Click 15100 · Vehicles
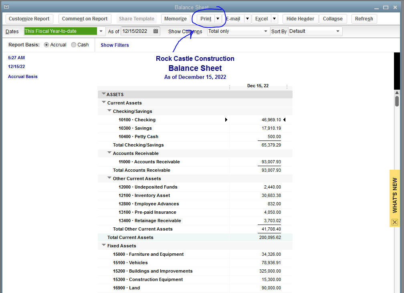The image size is (404, 293). click(x=130, y=263)
